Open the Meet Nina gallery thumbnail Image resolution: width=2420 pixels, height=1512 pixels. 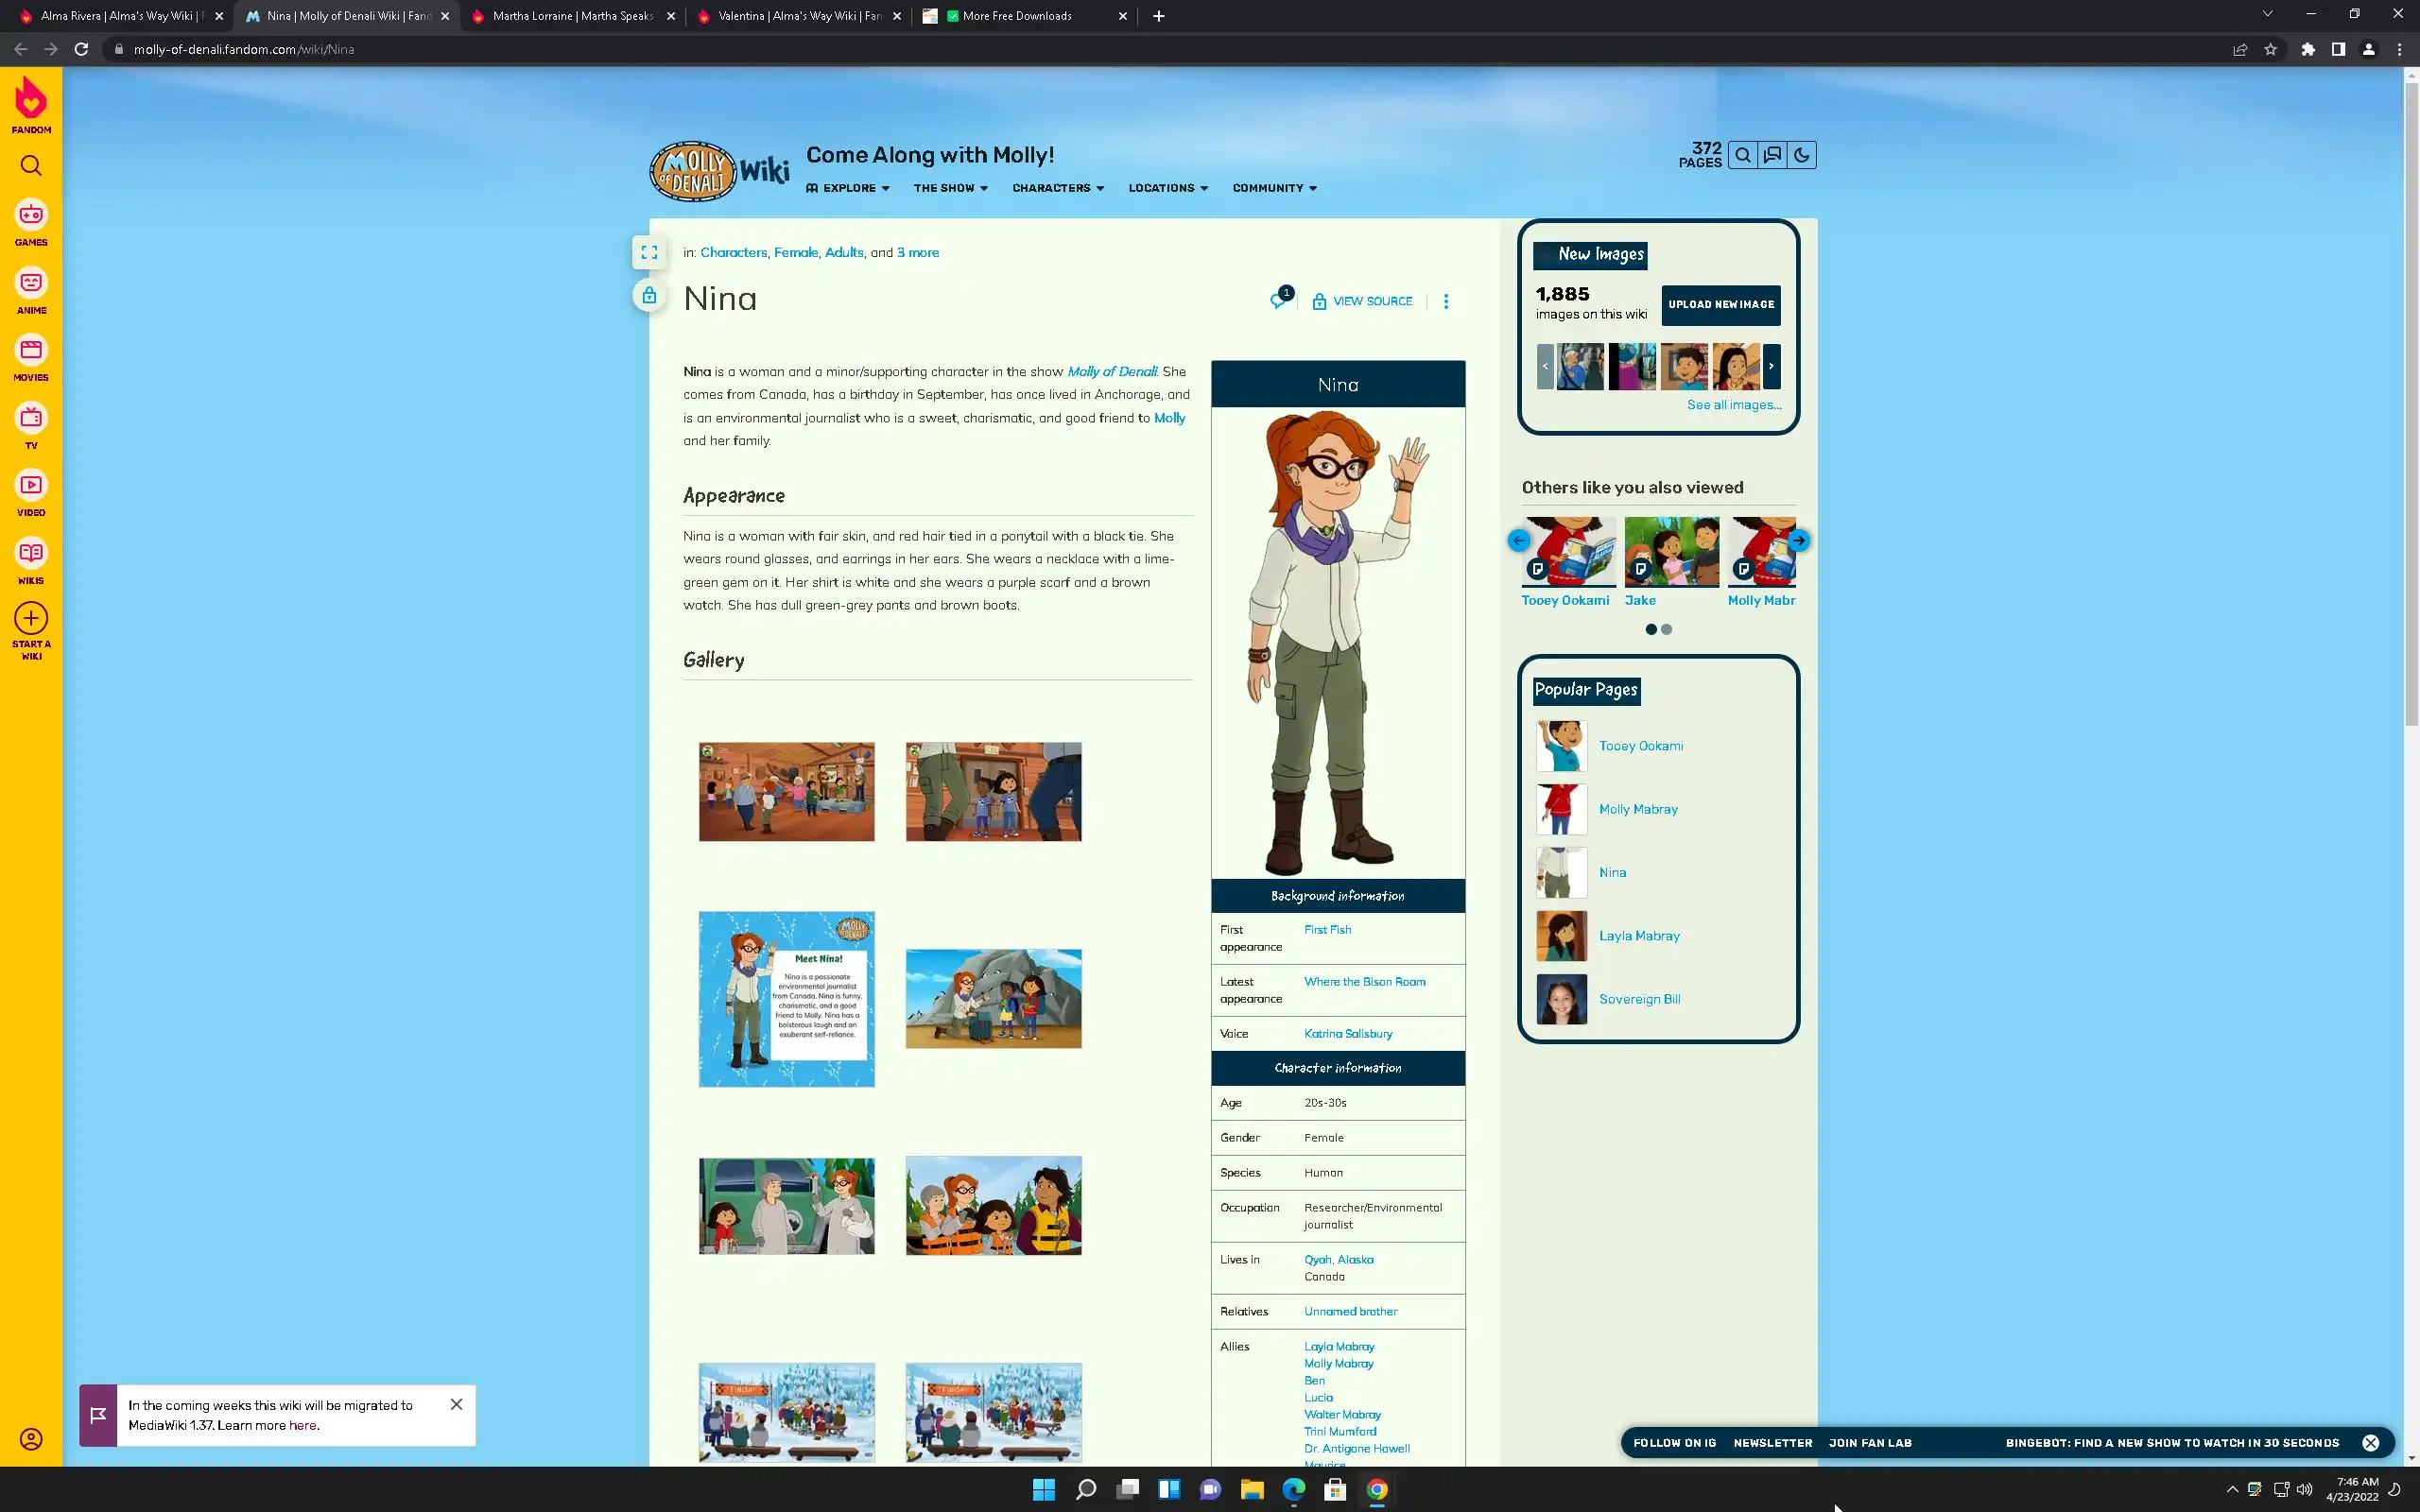tap(786, 998)
